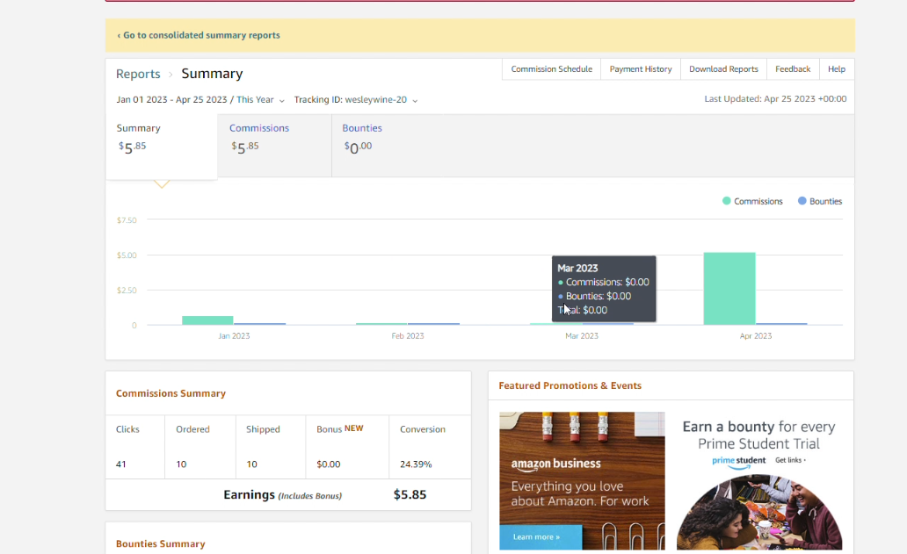Click the Feb 2023 axis label
The image size is (907, 554).
[x=407, y=335]
